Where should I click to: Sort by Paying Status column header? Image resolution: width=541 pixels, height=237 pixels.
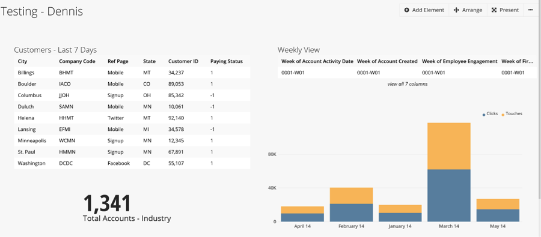[x=227, y=61]
